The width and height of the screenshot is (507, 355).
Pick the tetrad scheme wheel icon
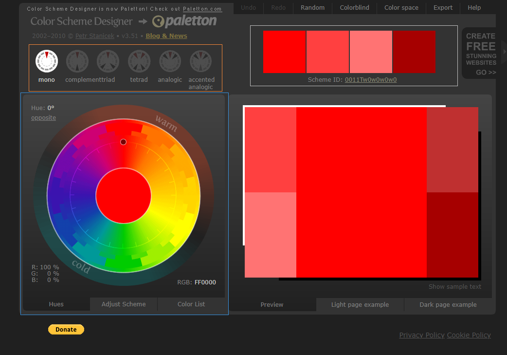pos(139,61)
